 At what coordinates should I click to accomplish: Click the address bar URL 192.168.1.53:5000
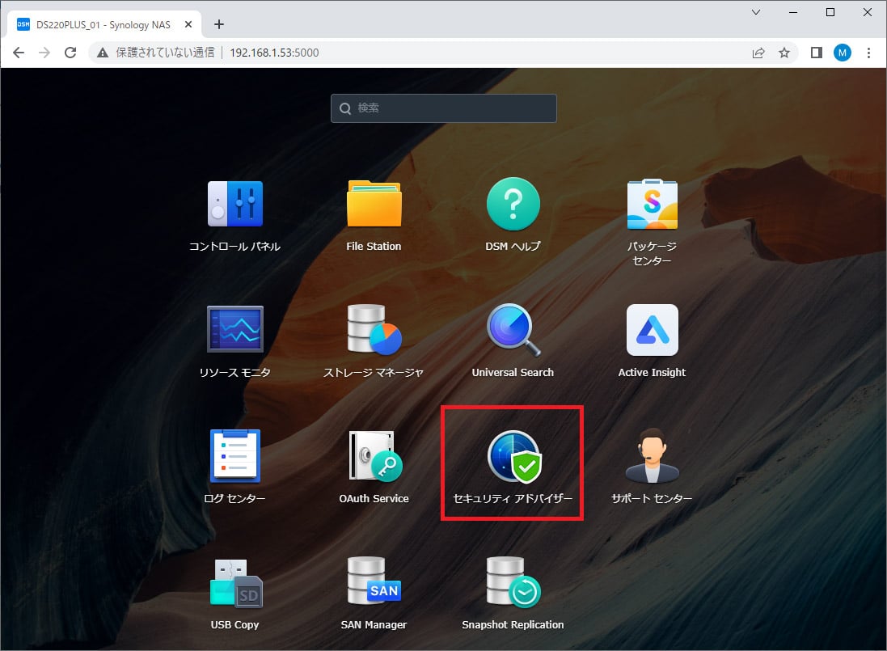(x=274, y=53)
